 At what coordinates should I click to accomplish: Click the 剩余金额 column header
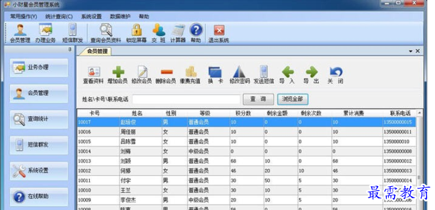[277, 113]
